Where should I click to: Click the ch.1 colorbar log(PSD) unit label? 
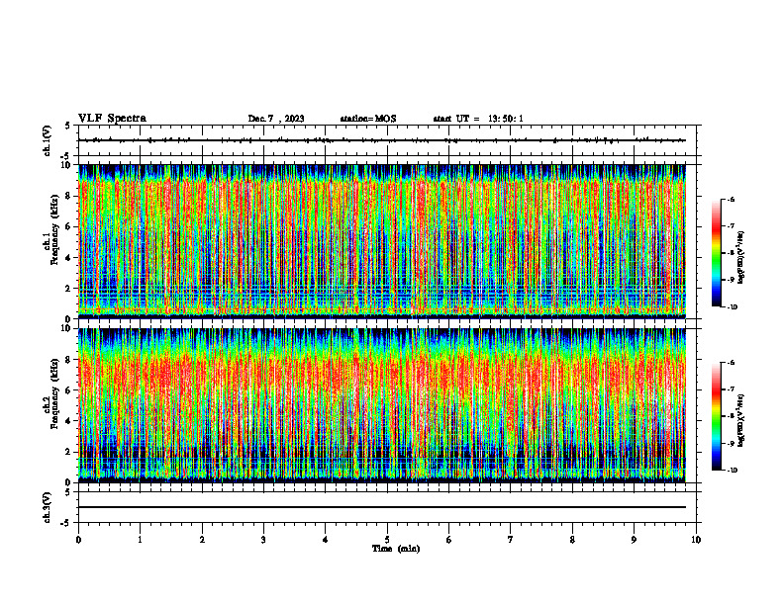741,258
